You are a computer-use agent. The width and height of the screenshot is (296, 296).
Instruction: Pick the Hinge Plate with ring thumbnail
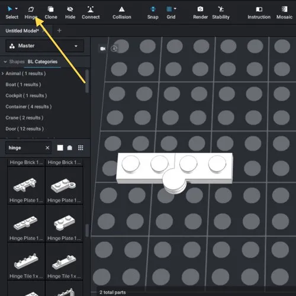pyautogui.click(x=64, y=185)
